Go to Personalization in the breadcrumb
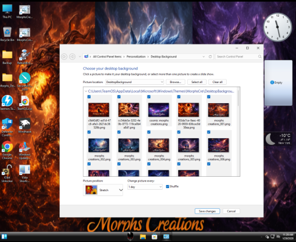The image size is (296, 242). pos(136,56)
